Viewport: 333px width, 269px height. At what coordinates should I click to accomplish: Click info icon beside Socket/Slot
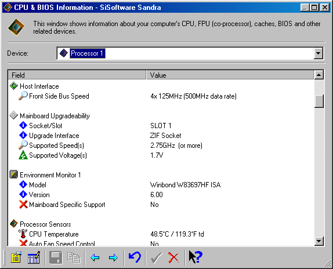pyautogui.click(x=23, y=125)
